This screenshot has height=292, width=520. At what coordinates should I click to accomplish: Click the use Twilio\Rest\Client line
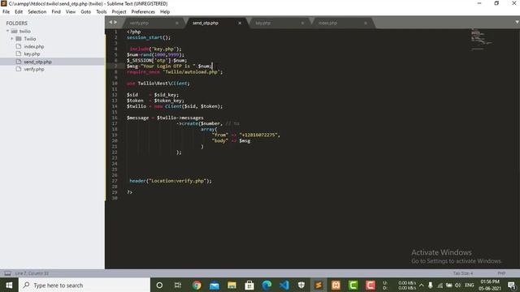[158, 84]
